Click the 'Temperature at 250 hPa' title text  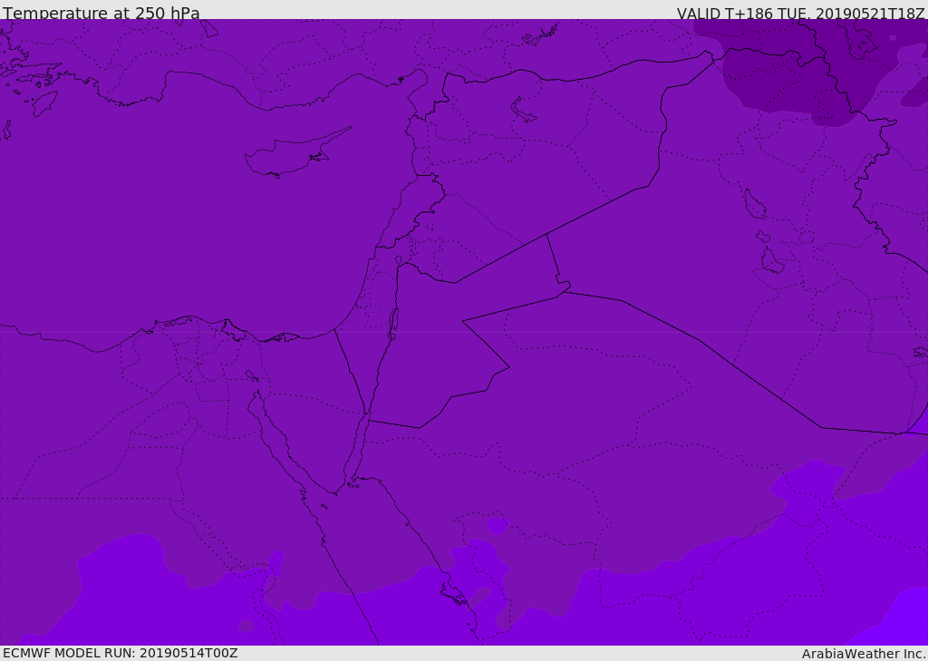(x=101, y=13)
